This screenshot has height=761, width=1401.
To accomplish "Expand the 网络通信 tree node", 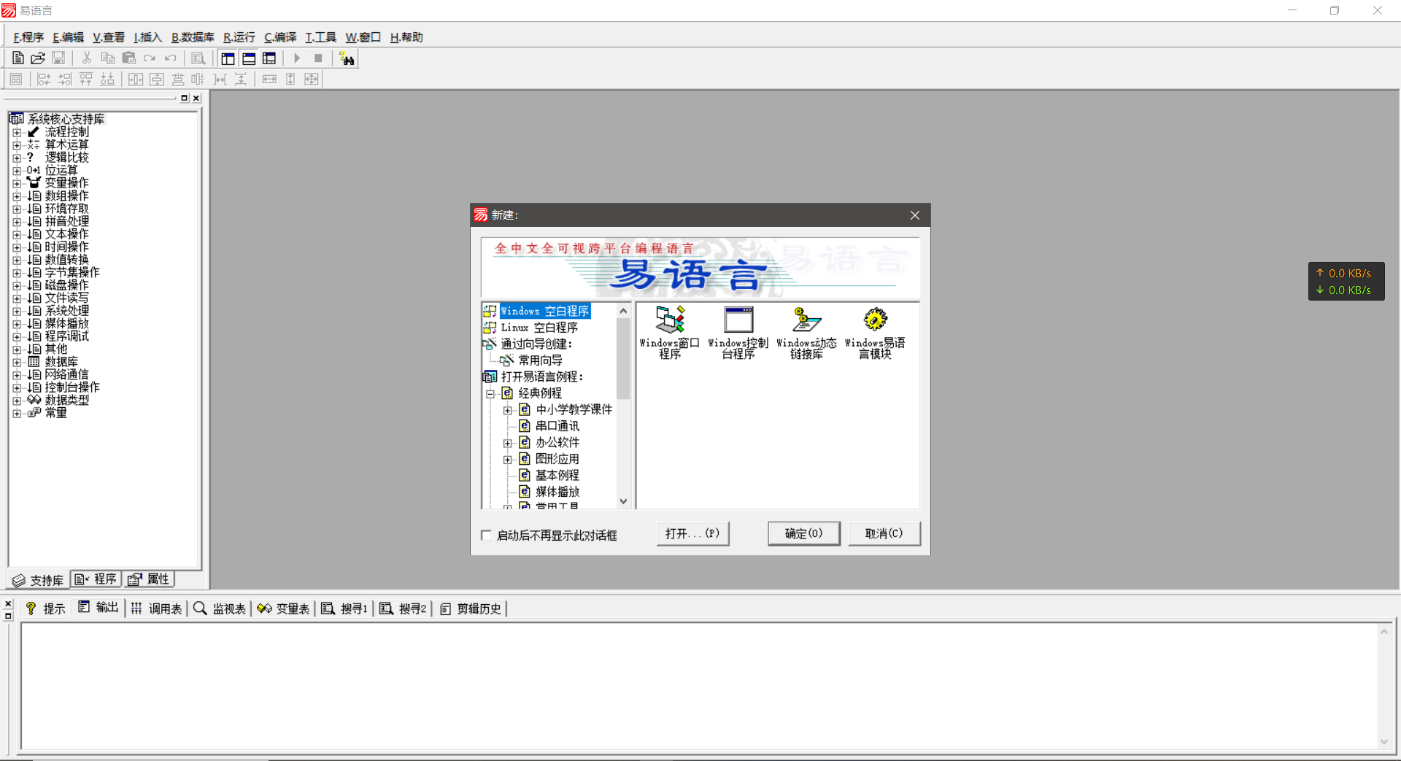I will [17, 375].
